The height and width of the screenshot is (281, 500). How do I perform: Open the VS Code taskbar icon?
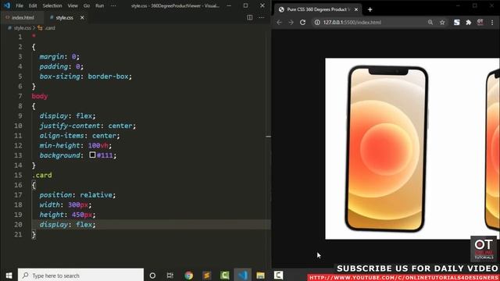point(242,276)
